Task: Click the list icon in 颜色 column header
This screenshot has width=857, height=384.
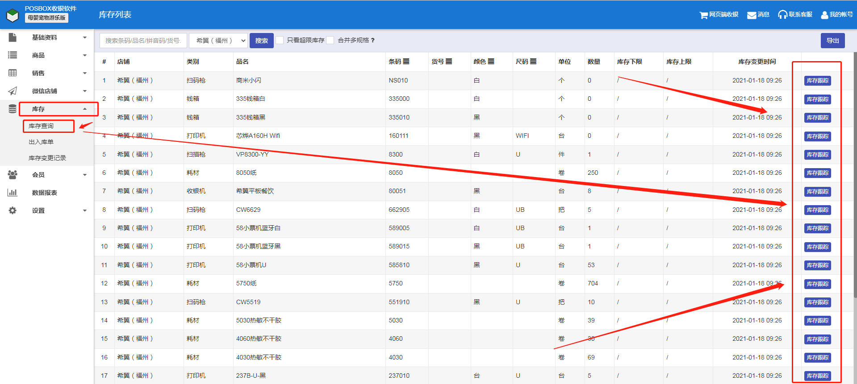Action: [x=491, y=62]
